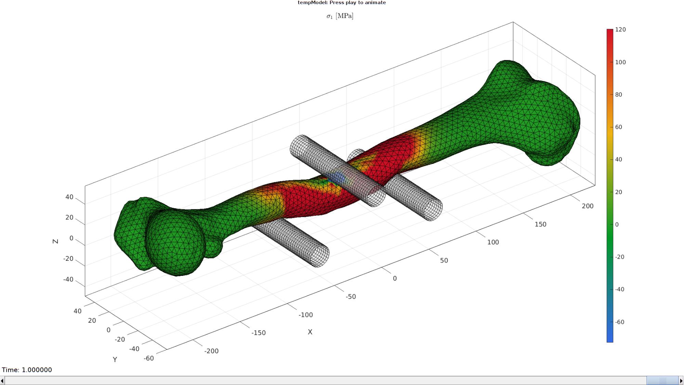The width and height of the screenshot is (684, 385).
Task: Click the Y axis label
Action: click(x=115, y=360)
